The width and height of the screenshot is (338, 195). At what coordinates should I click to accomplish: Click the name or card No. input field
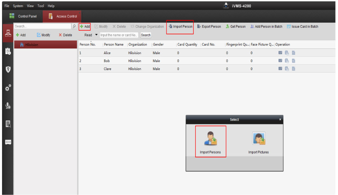[119, 35]
